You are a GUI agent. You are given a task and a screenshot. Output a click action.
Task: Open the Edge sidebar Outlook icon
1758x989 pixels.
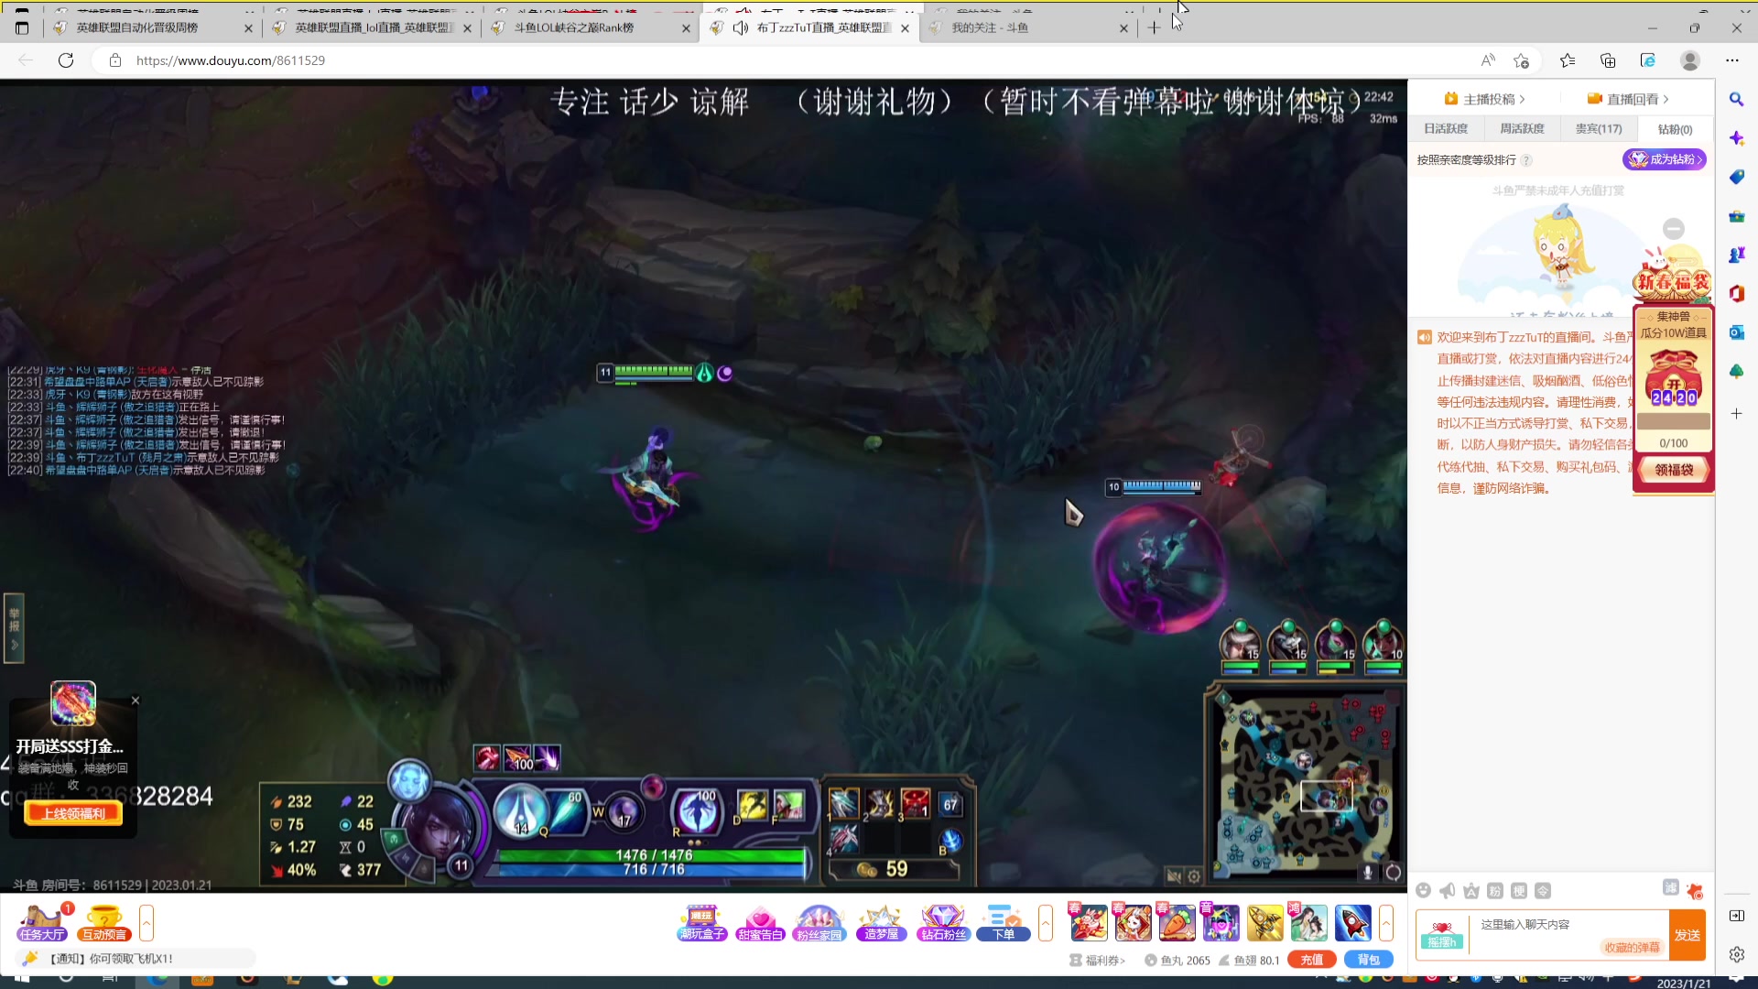pyautogui.click(x=1736, y=332)
